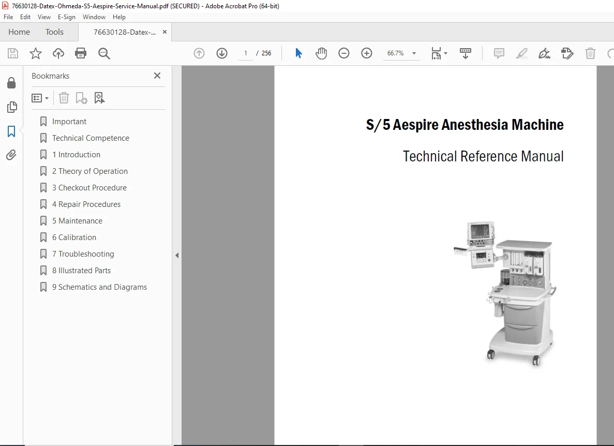The width and height of the screenshot is (614, 446).
Task: Toggle the bookmarks panel icon
Action: pos(11,131)
